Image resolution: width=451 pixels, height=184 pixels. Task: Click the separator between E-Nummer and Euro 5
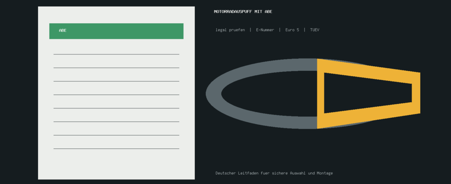tap(280, 30)
